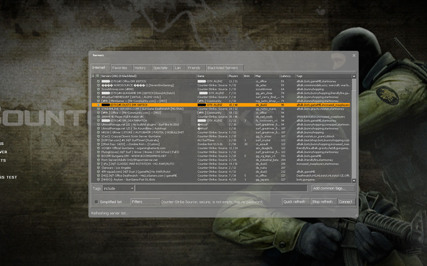Enable the Simplified list checkbox
This screenshot has height=266, width=427.
[x=96, y=202]
